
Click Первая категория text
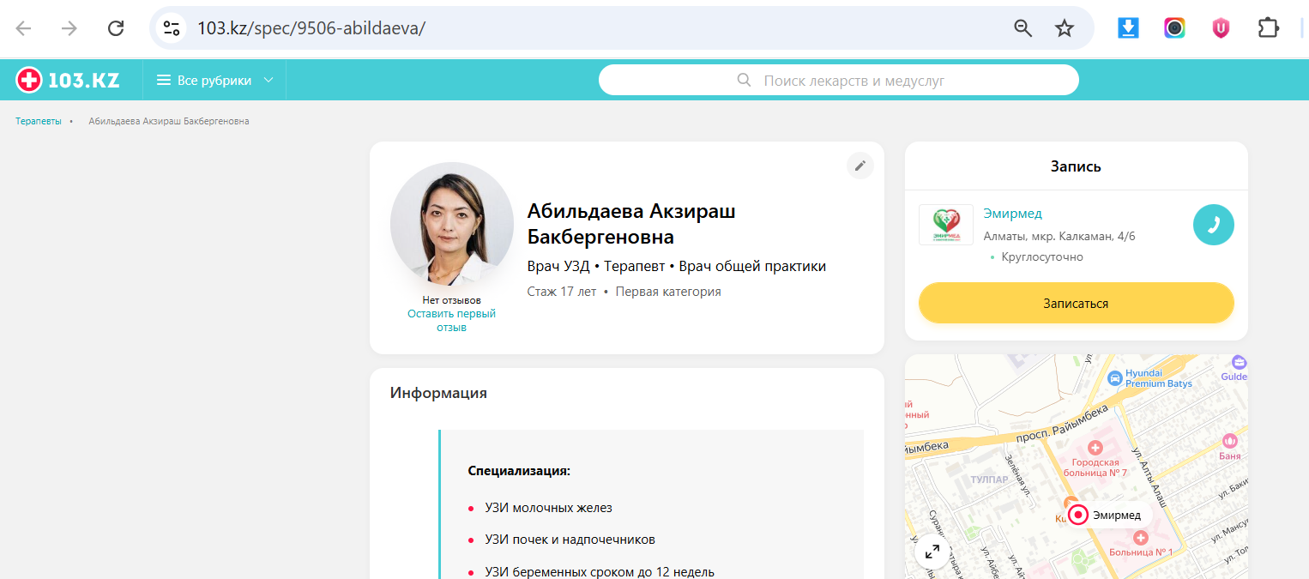click(668, 292)
